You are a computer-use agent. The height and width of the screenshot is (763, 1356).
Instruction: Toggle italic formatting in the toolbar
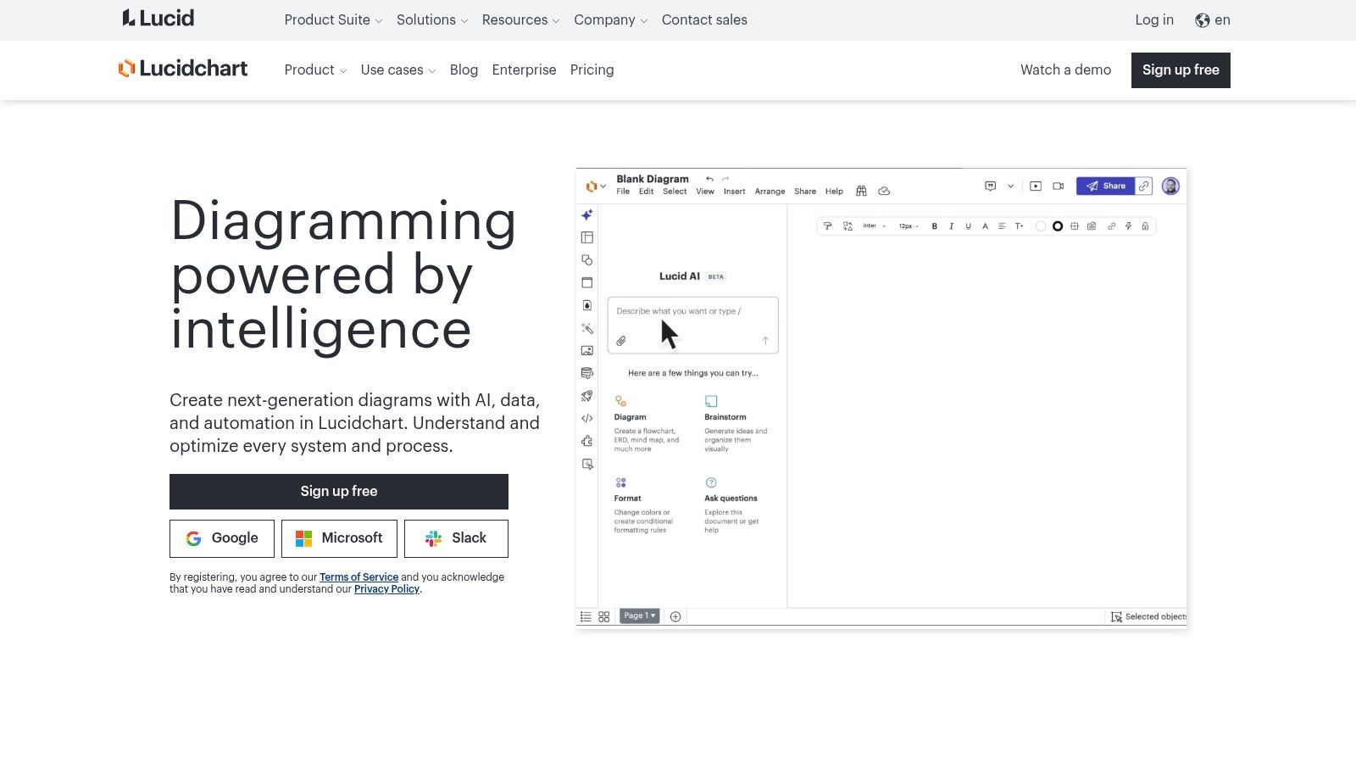click(x=951, y=226)
